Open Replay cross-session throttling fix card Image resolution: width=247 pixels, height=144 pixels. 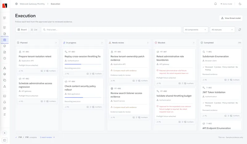[83, 62]
